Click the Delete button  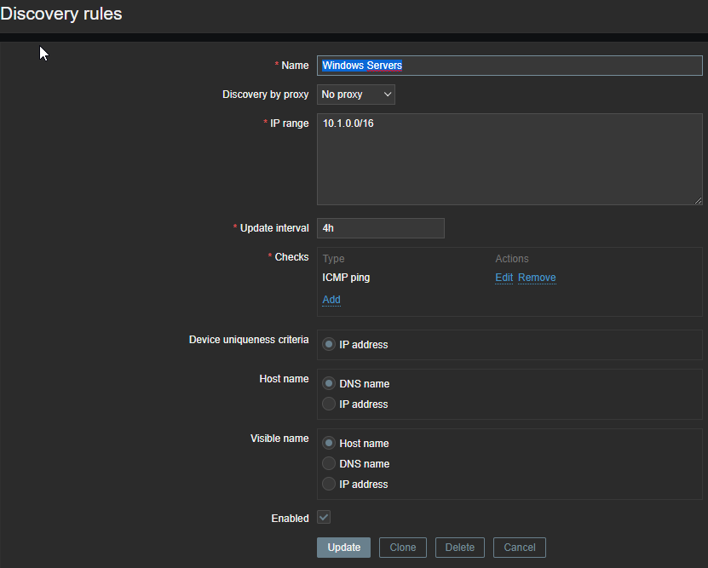(460, 548)
